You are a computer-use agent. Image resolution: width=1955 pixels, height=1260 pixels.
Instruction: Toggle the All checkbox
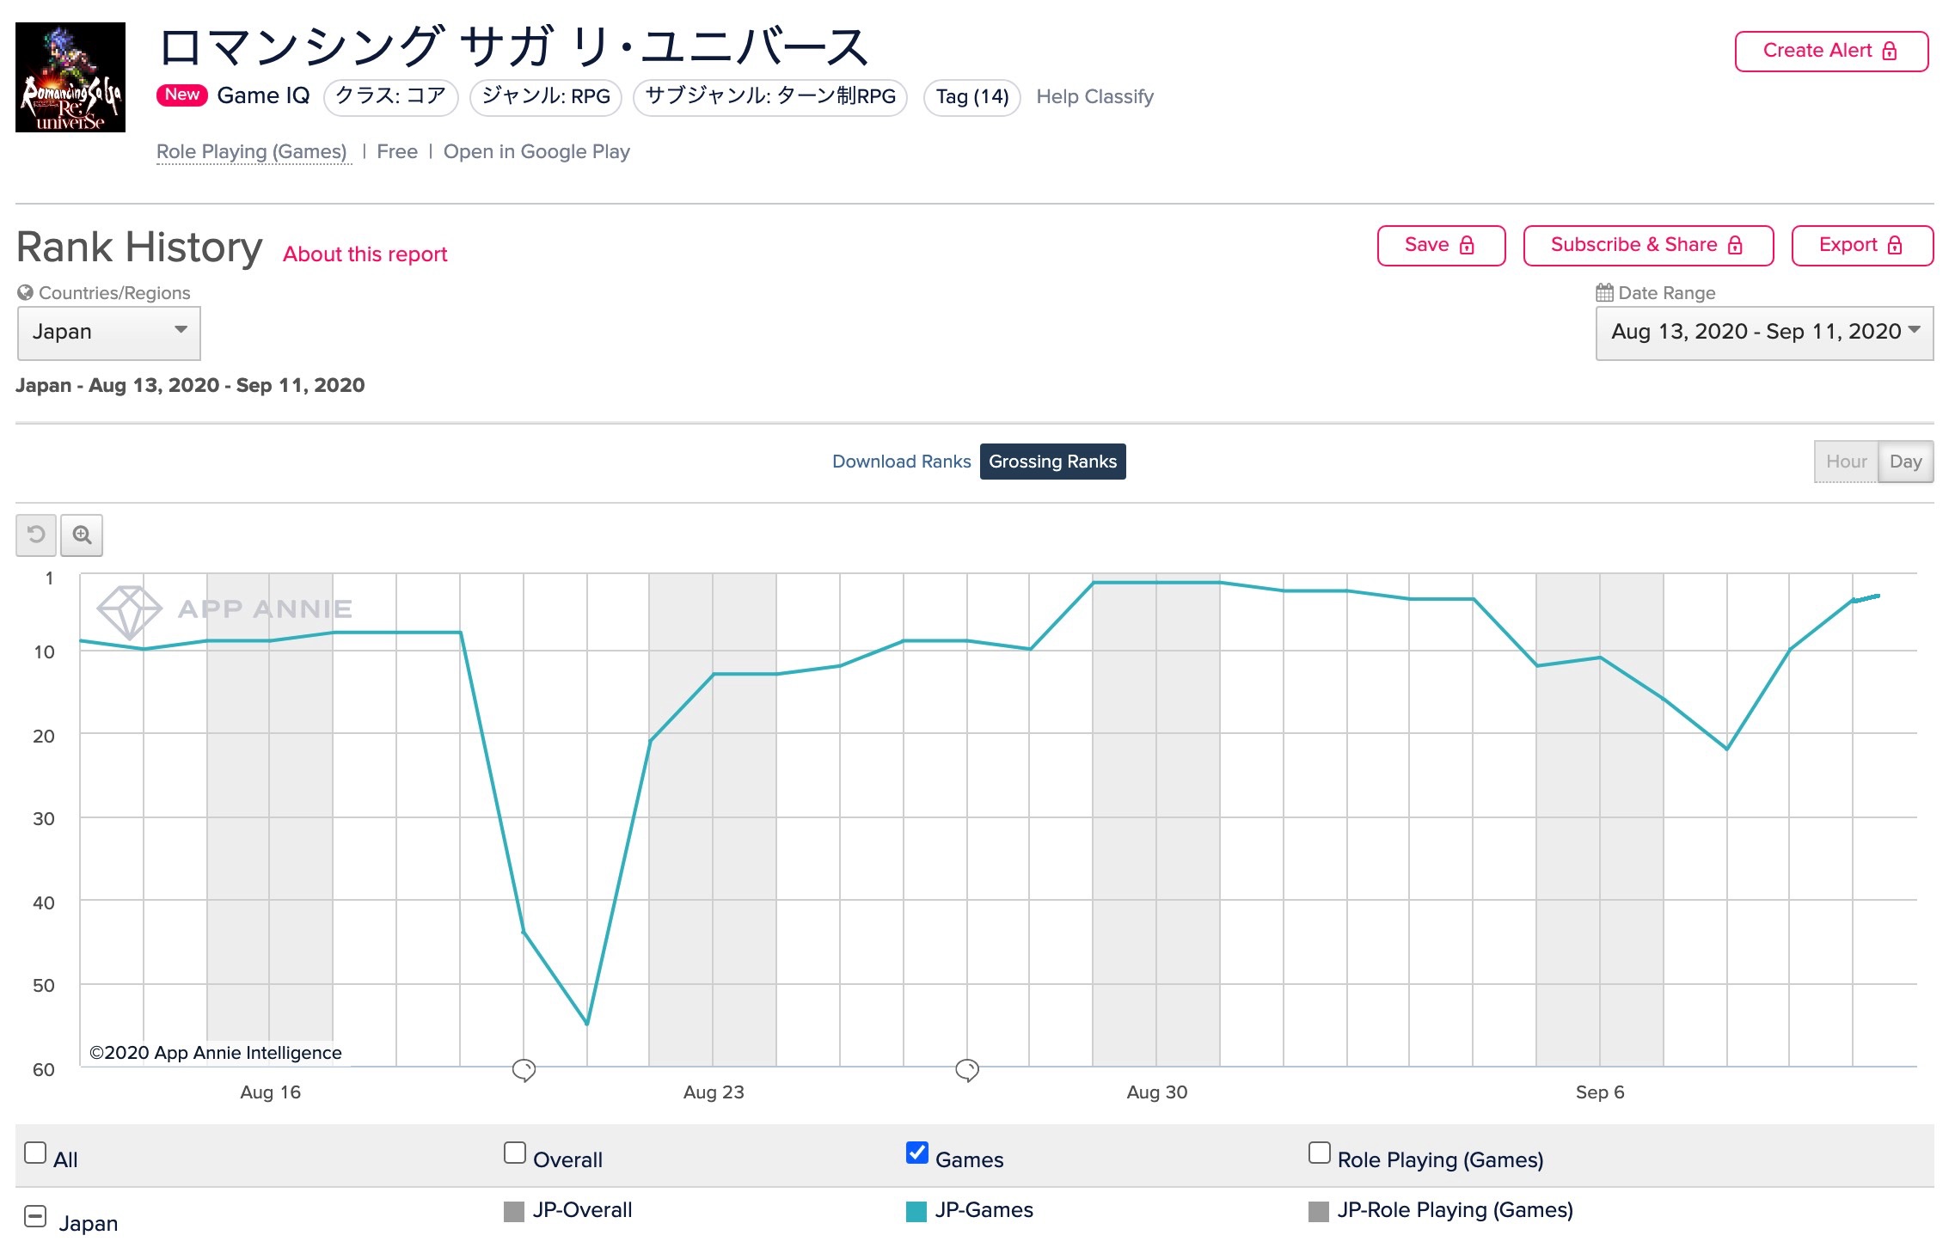35,1153
